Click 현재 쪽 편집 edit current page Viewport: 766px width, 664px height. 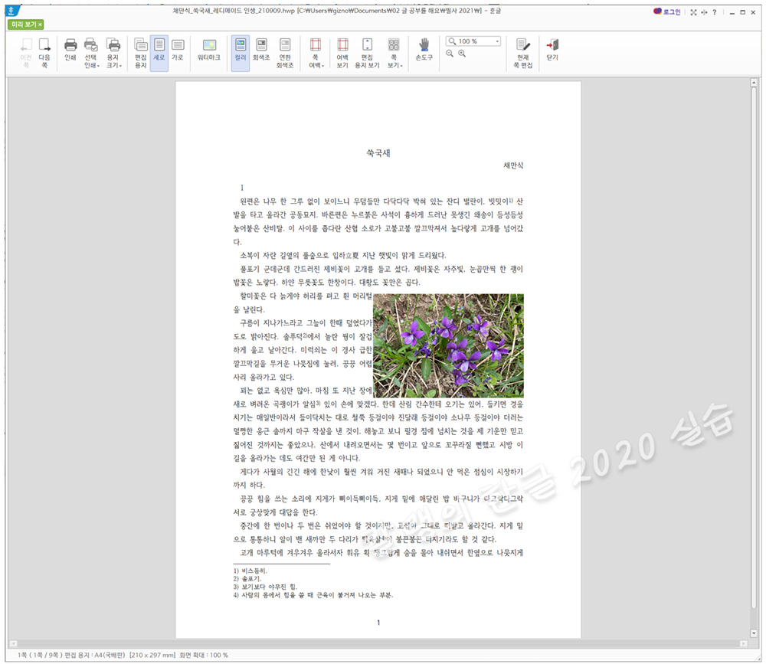[522, 53]
